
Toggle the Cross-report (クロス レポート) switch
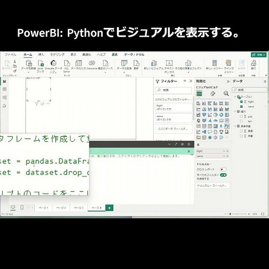click(x=223, y=169)
